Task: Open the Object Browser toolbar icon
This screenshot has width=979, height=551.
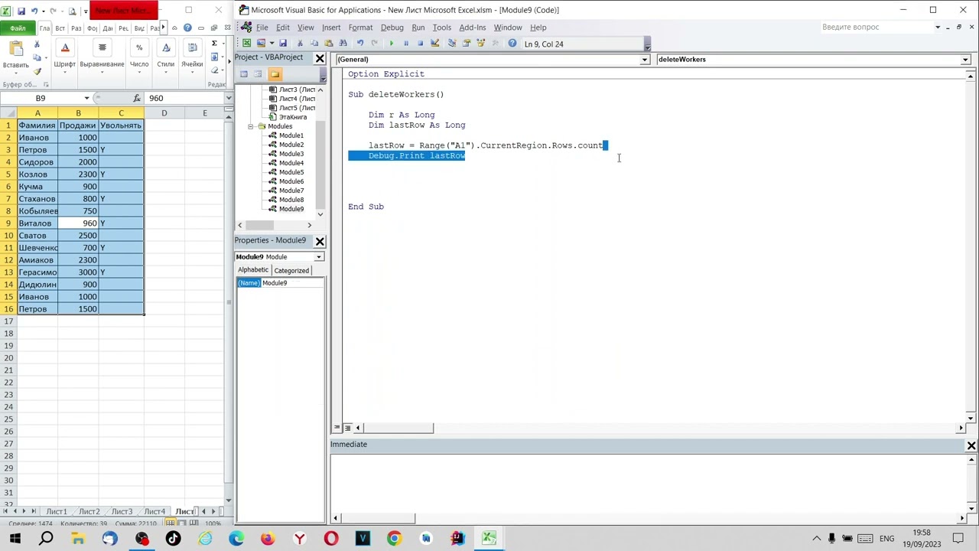Action: (480, 44)
